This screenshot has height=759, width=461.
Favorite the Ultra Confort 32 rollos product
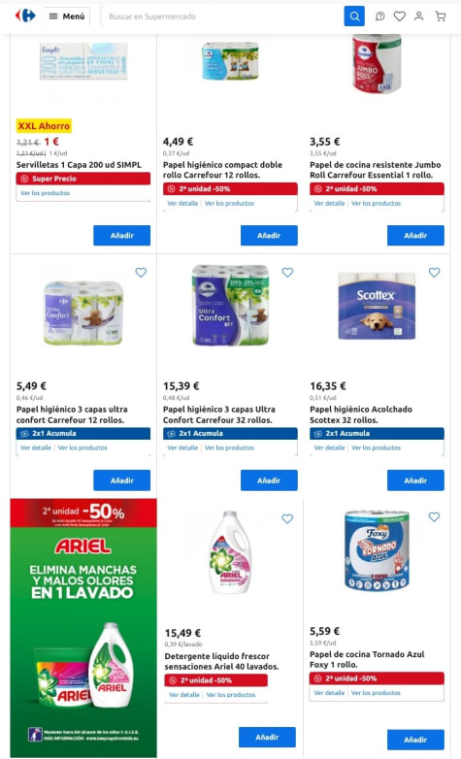pos(287,273)
